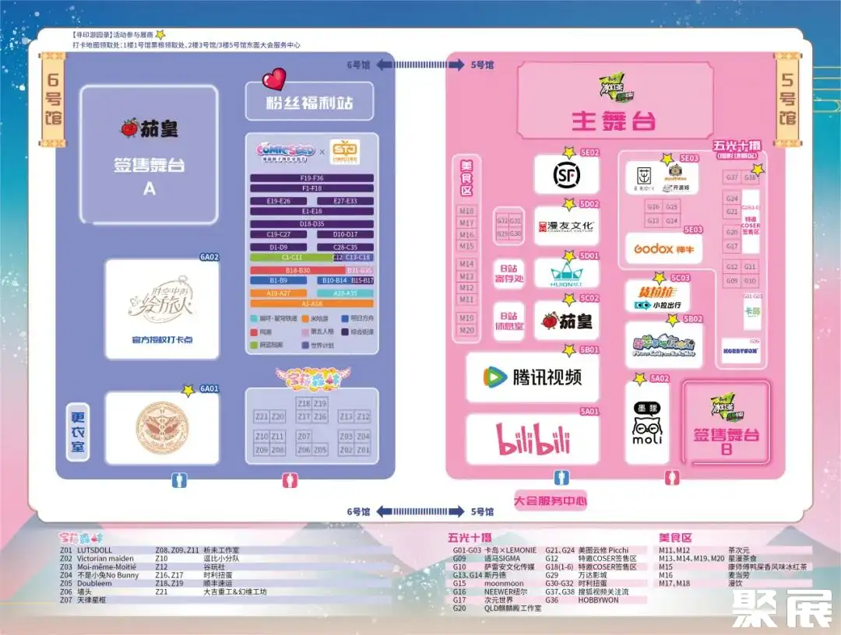Click the 签售舞台 B area in Hall 5
Viewport: 841px width, 635px height.
click(726, 423)
